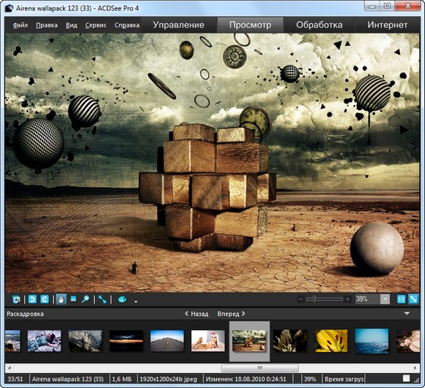Open the Файл menu
The image size is (425, 388).
(20, 25)
